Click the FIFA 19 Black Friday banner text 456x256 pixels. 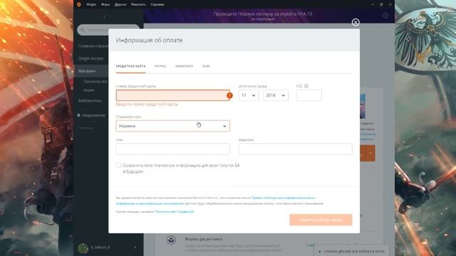pyautogui.click(x=263, y=14)
